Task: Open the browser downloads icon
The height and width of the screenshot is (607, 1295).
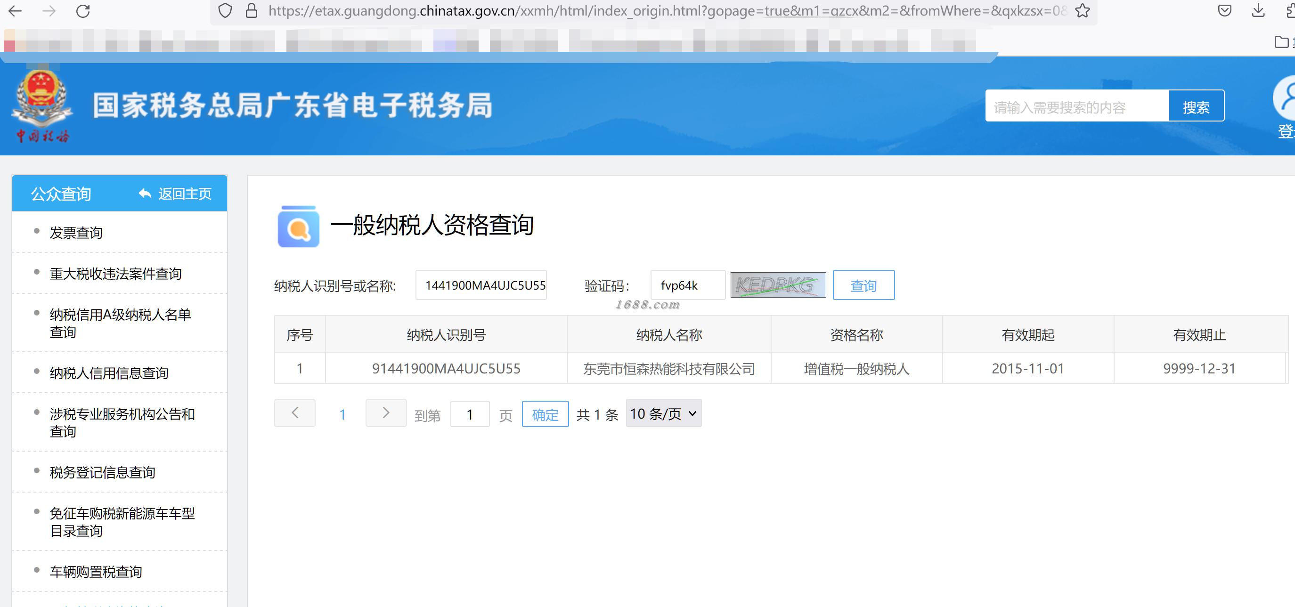Action: pyautogui.click(x=1258, y=11)
